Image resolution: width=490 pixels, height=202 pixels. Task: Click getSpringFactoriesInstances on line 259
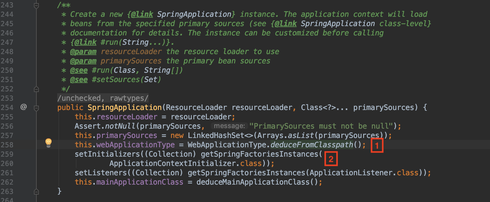point(260,154)
